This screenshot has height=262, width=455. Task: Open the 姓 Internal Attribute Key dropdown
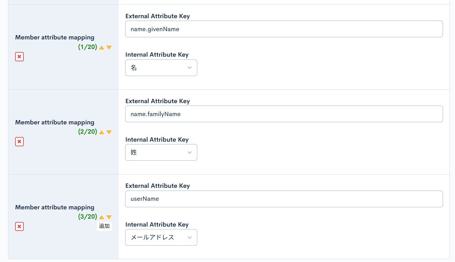tap(161, 152)
